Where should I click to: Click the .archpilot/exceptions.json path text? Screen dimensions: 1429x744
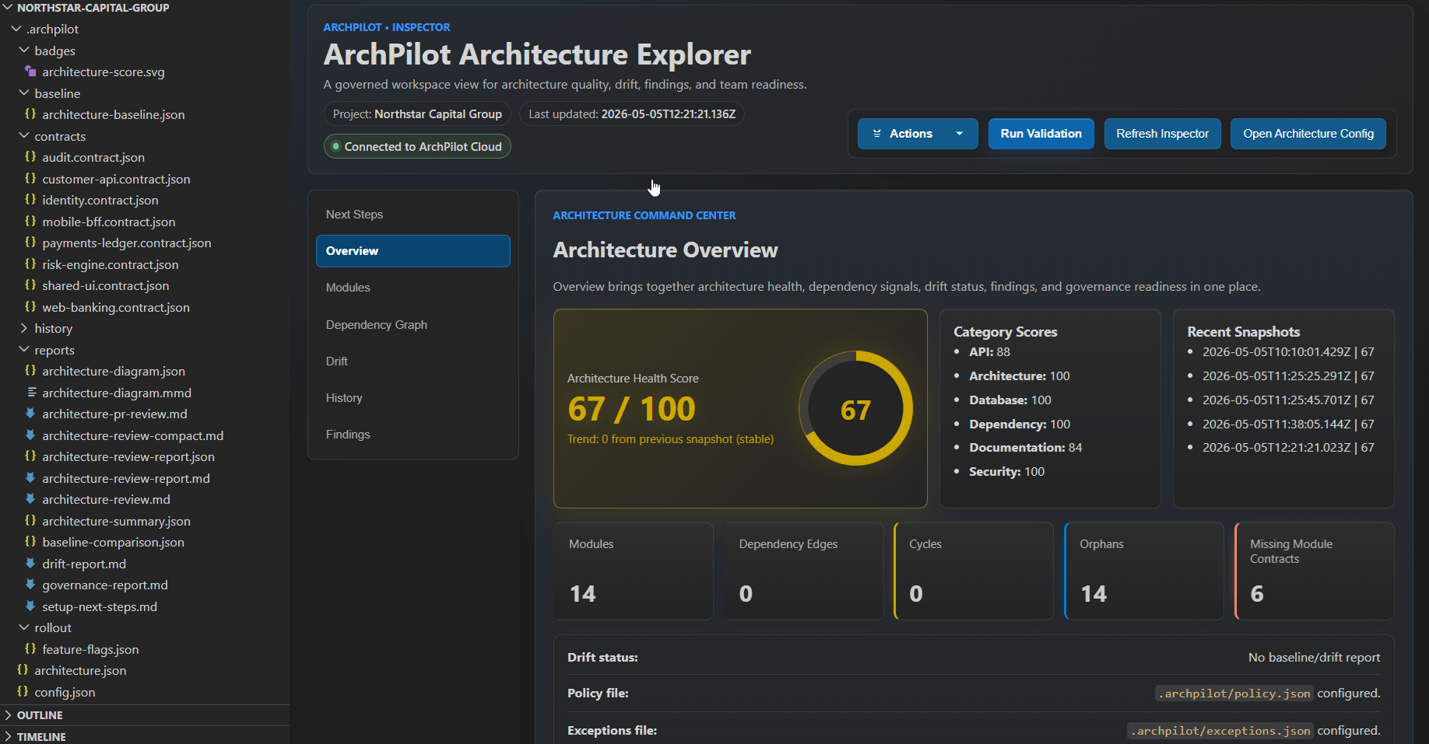[x=1220, y=731]
